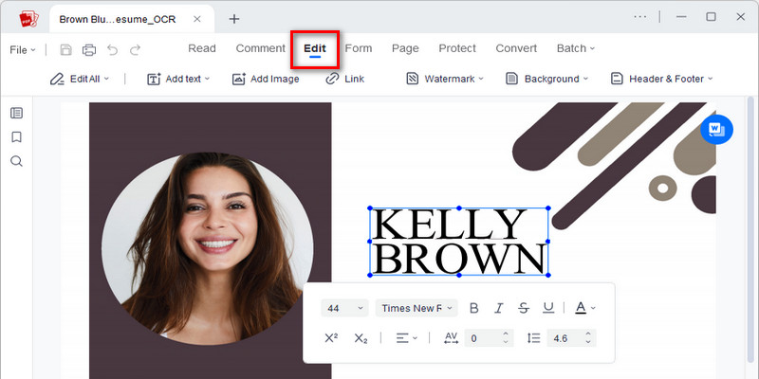The image size is (759, 379).
Task: Toggle Underline formatting
Action: [548, 308]
